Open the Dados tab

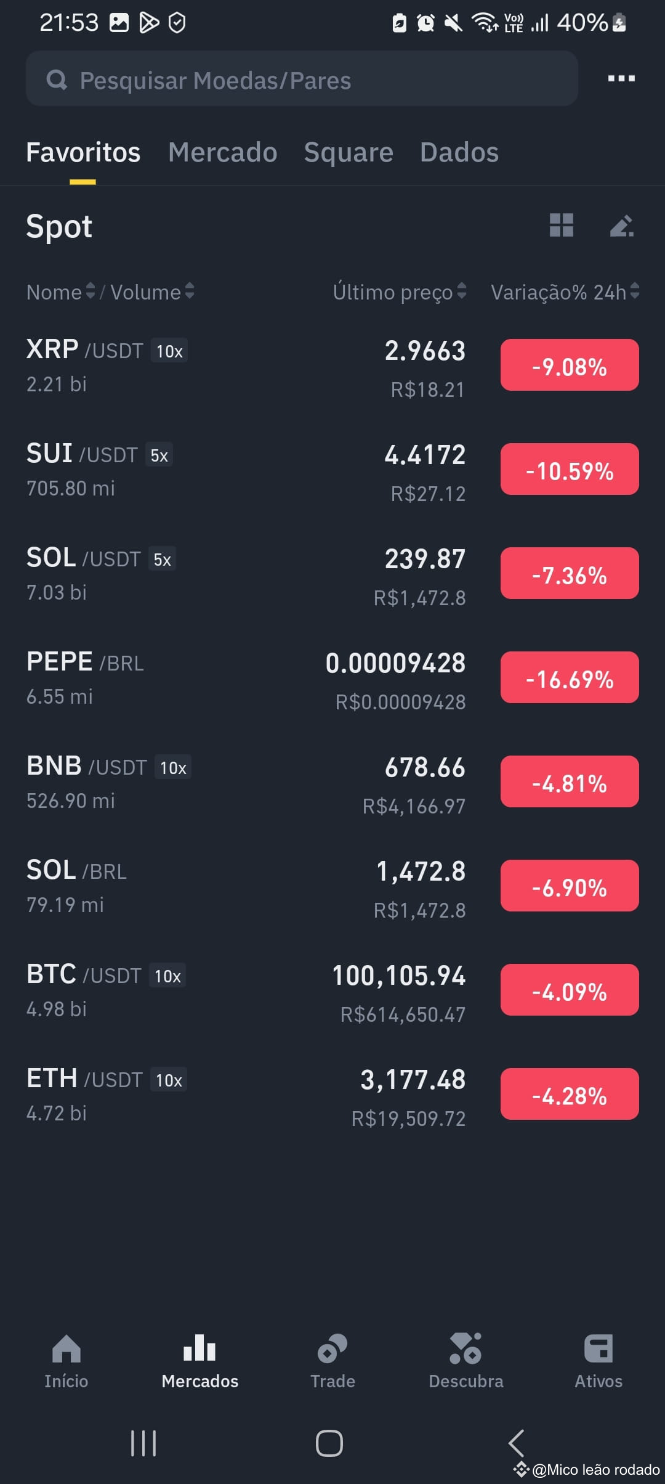point(459,152)
